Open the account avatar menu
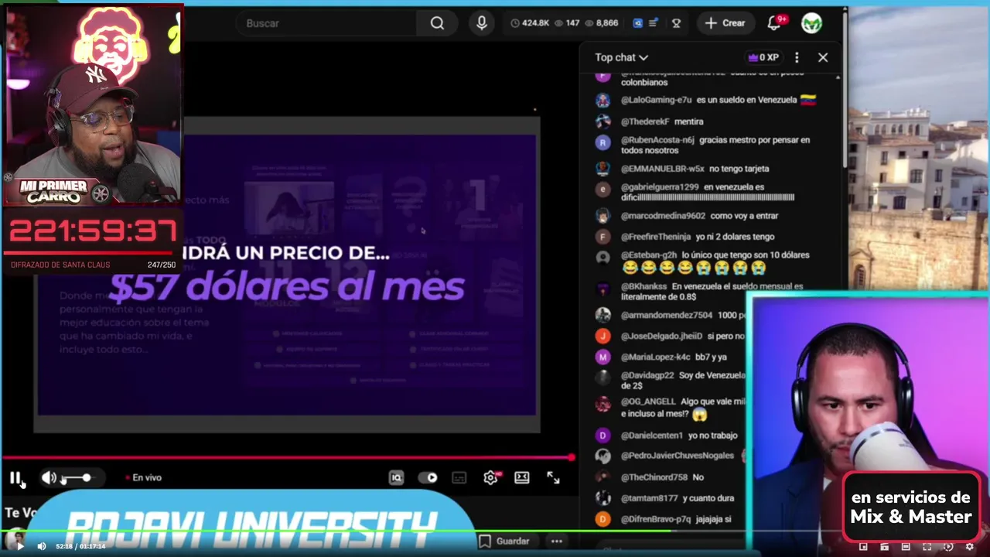990x557 pixels. [x=811, y=23]
